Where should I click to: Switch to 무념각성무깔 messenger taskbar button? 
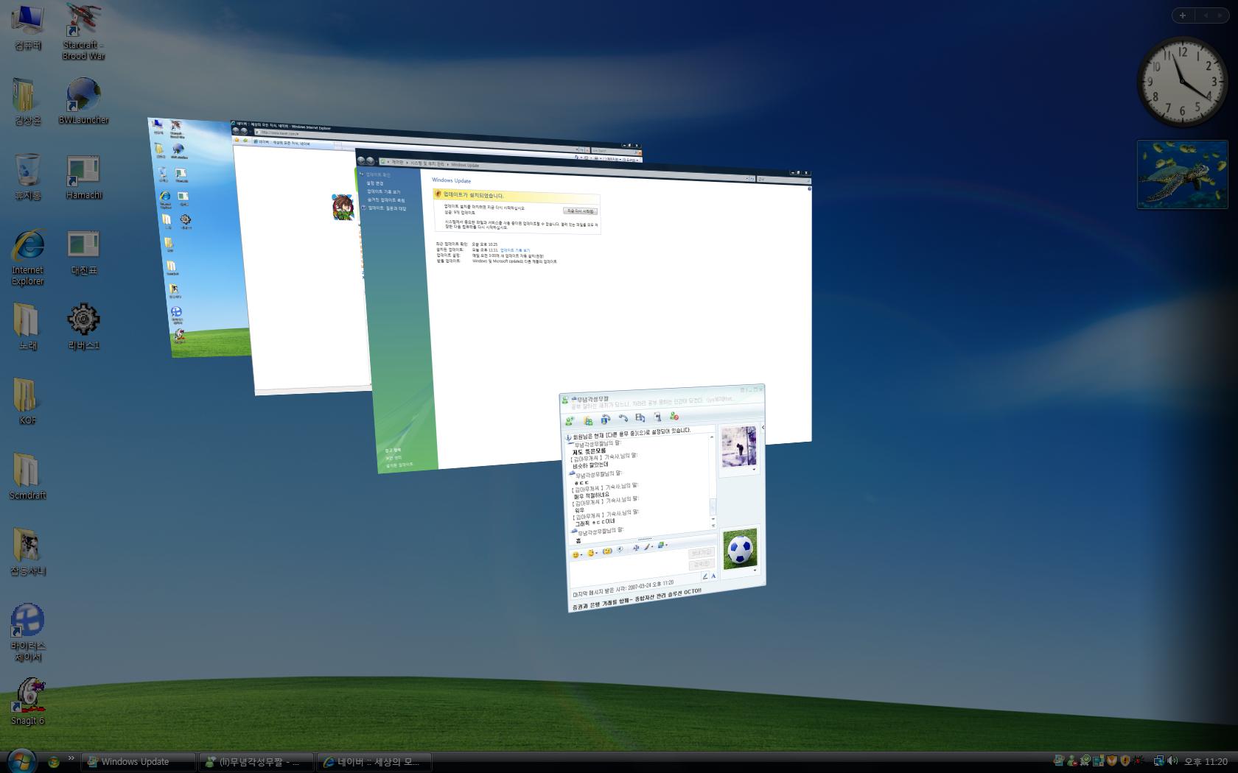click(256, 762)
